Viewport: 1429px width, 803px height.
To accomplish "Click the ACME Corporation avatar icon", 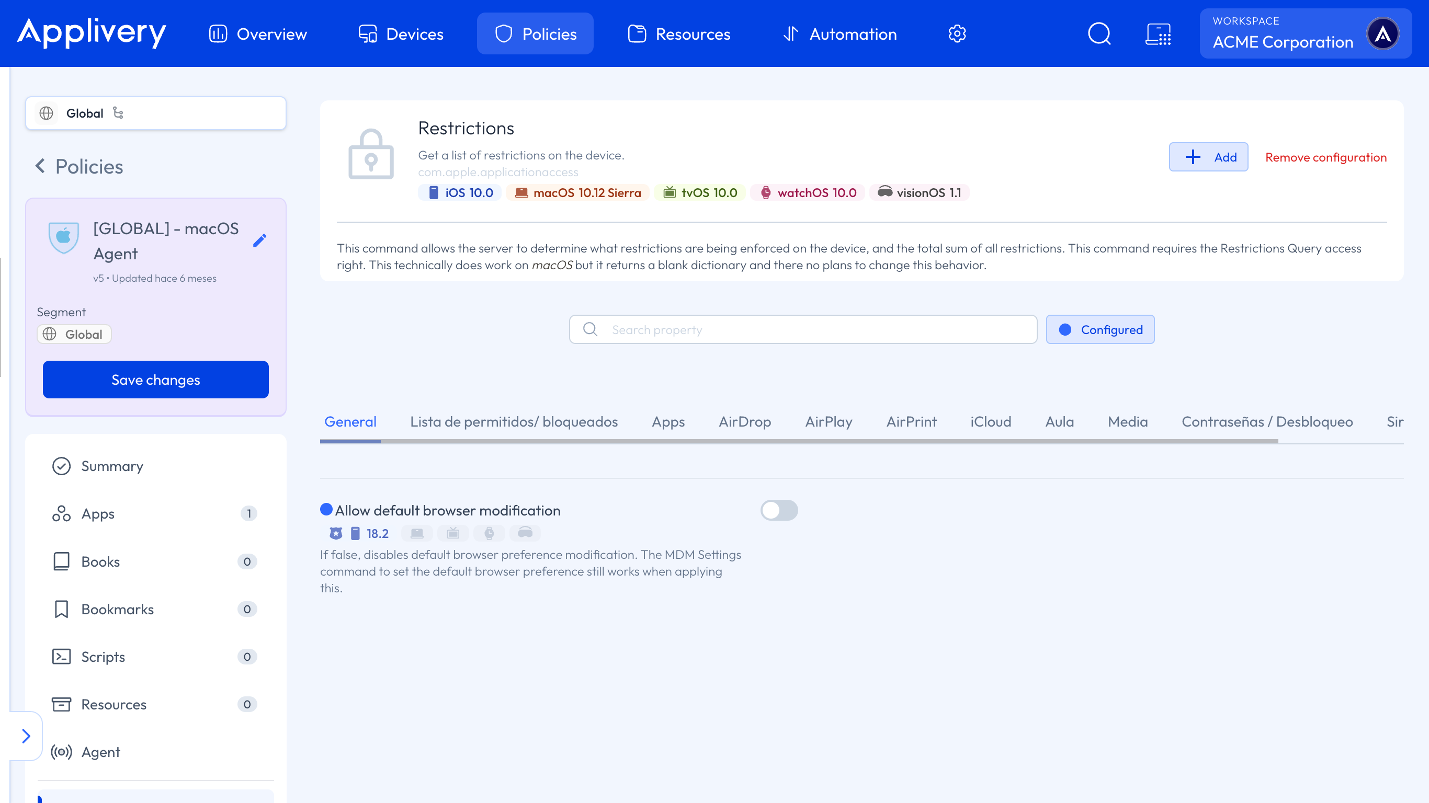I will pyautogui.click(x=1383, y=34).
